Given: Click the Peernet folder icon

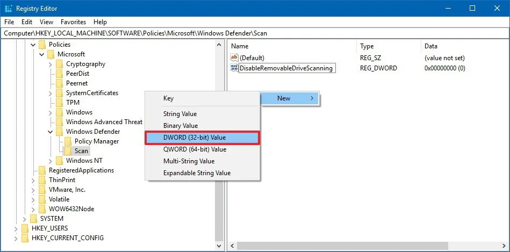Looking at the screenshot, I should pos(59,83).
